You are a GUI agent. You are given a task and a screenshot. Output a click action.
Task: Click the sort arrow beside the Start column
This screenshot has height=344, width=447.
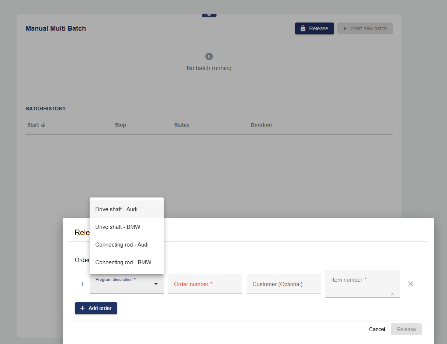pos(43,125)
